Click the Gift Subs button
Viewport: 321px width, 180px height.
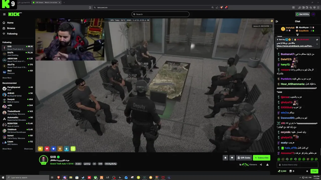coord(244,158)
